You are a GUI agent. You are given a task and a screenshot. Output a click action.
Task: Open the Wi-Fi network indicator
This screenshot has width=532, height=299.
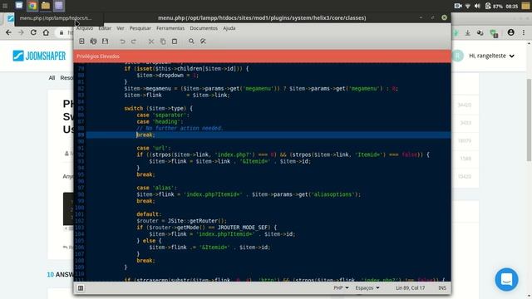coord(468,6)
